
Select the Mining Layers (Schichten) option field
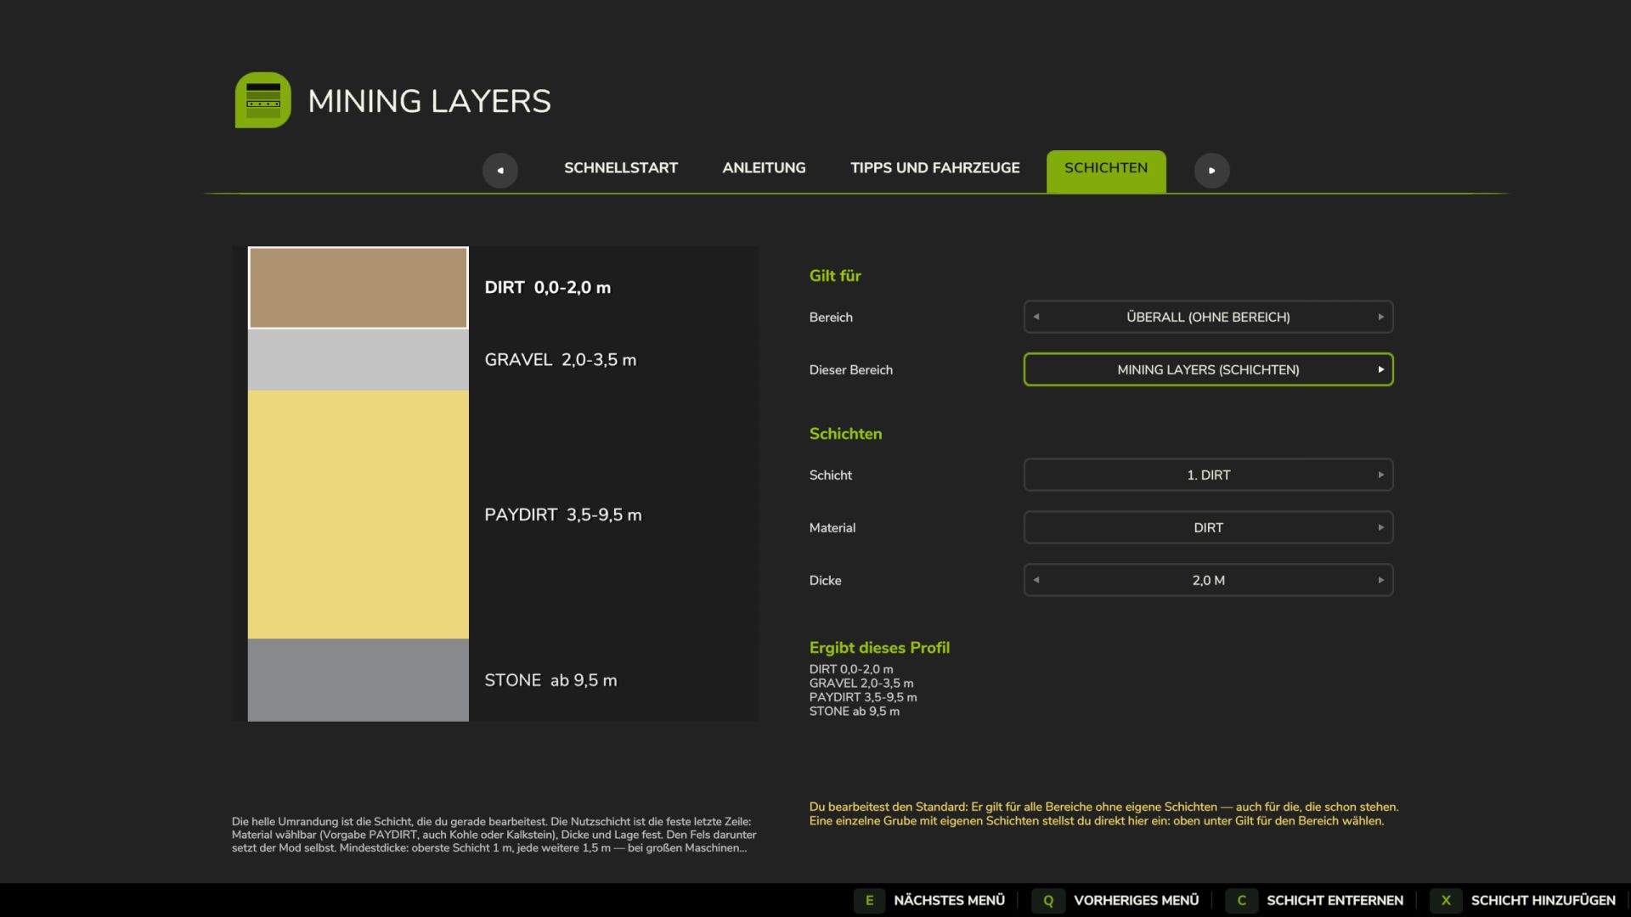click(x=1209, y=369)
